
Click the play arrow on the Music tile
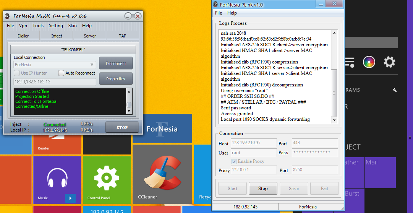[70, 198]
